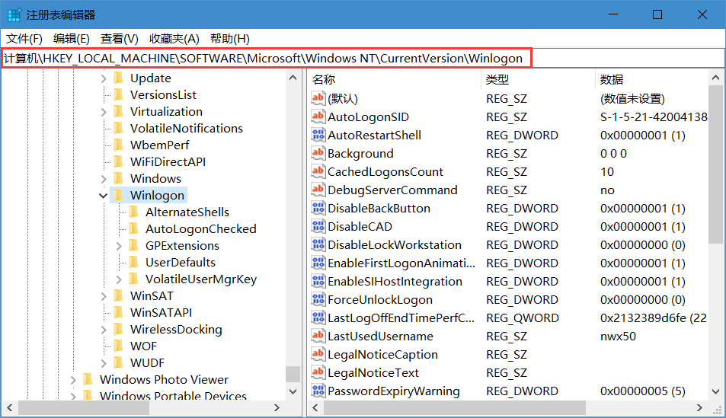Click the Registry Editor app icon in title bar
This screenshot has height=418, width=726.
coord(14,14)
